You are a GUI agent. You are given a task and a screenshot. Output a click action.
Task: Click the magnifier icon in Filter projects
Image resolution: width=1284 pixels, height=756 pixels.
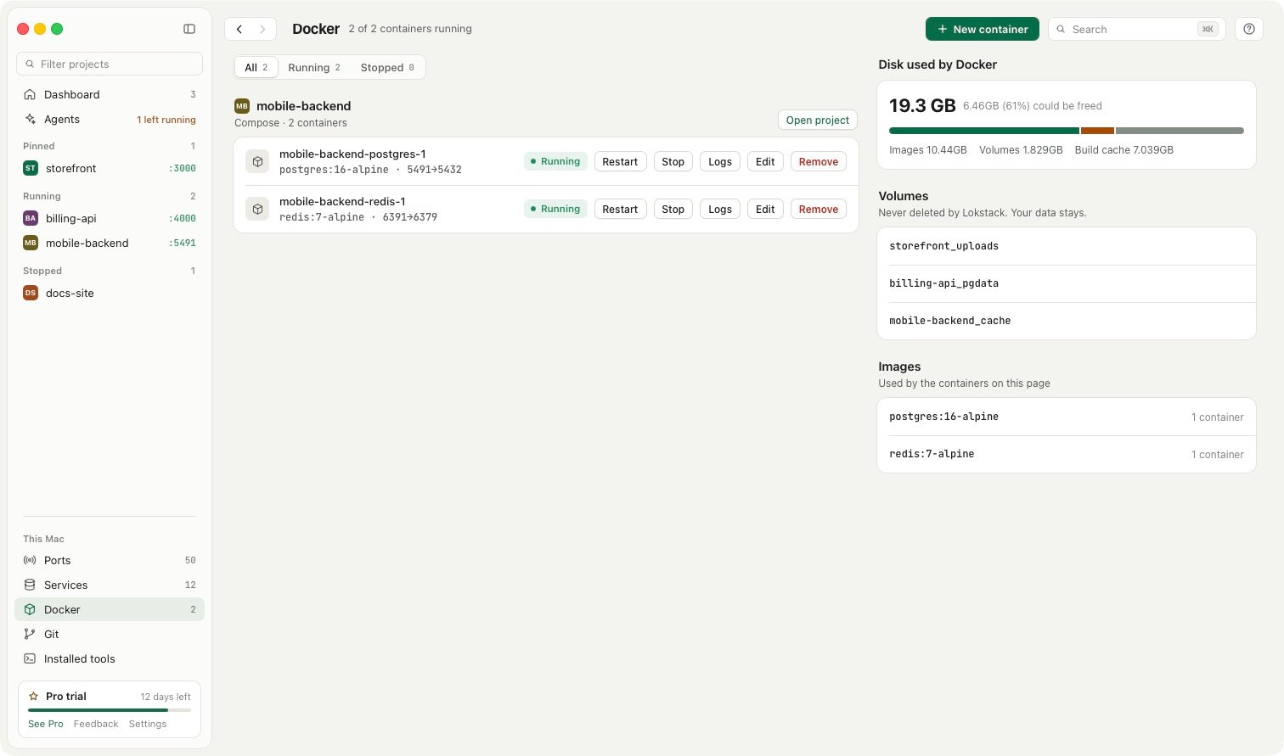coord(30,64)
